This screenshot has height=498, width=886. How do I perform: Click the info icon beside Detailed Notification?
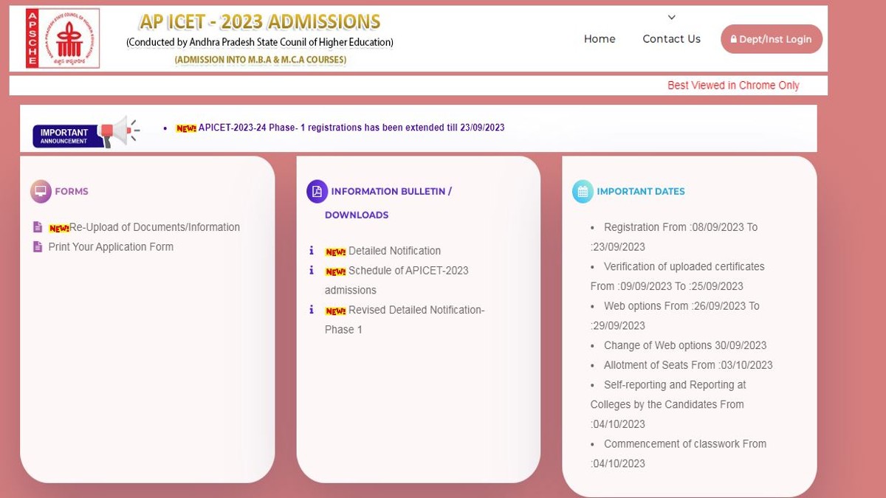[x=312, y=251]
